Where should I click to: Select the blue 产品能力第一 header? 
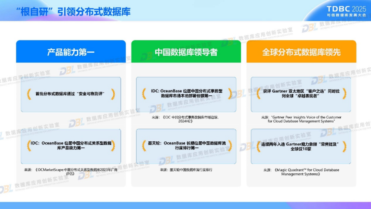pos(71,51)
